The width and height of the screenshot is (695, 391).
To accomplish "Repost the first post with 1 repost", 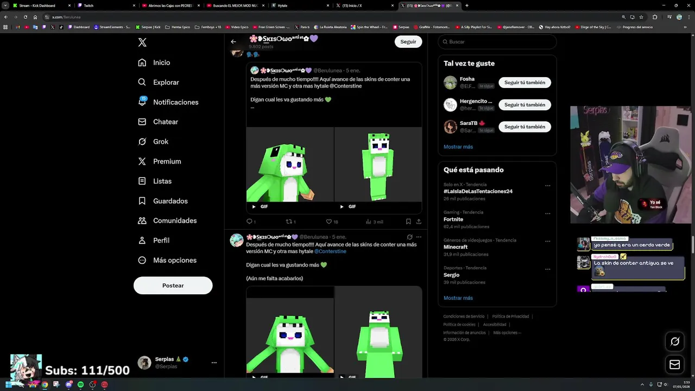I will [x=290, y=222].
